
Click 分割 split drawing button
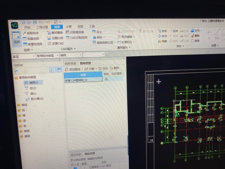90,69
